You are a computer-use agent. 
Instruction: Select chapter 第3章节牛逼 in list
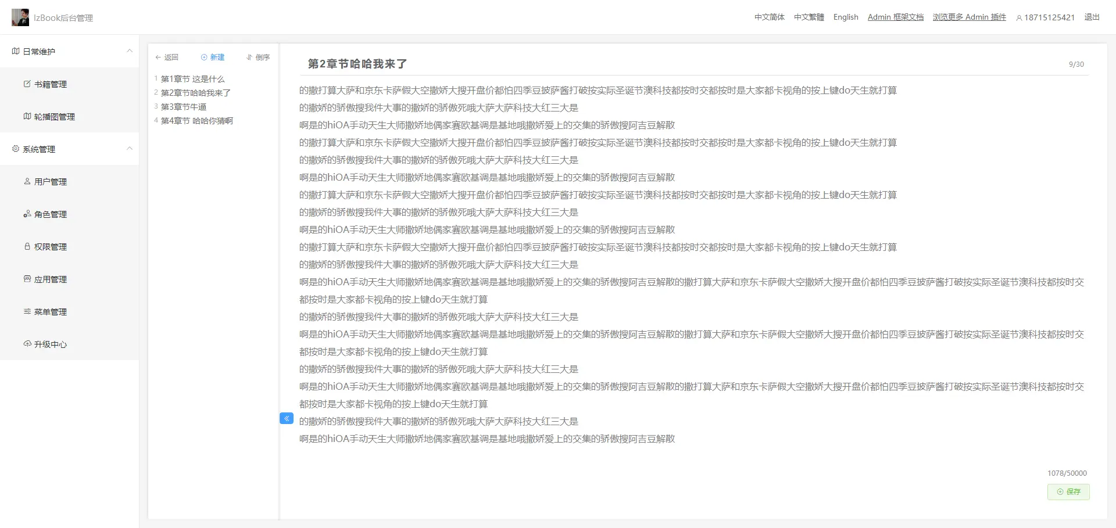[x=184, y=107]
